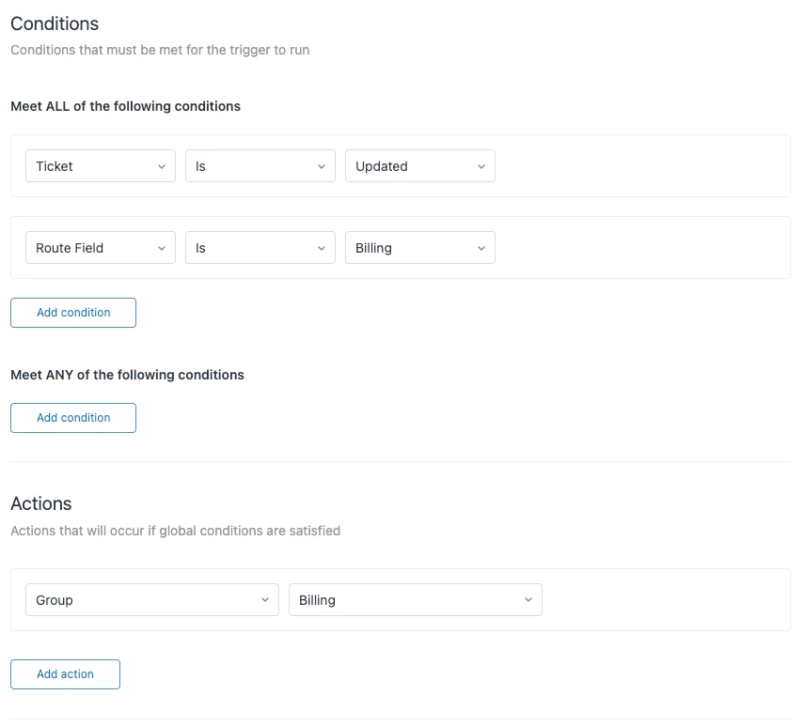Add a condition under Meet ANY
804x726 pixels.
73,418
